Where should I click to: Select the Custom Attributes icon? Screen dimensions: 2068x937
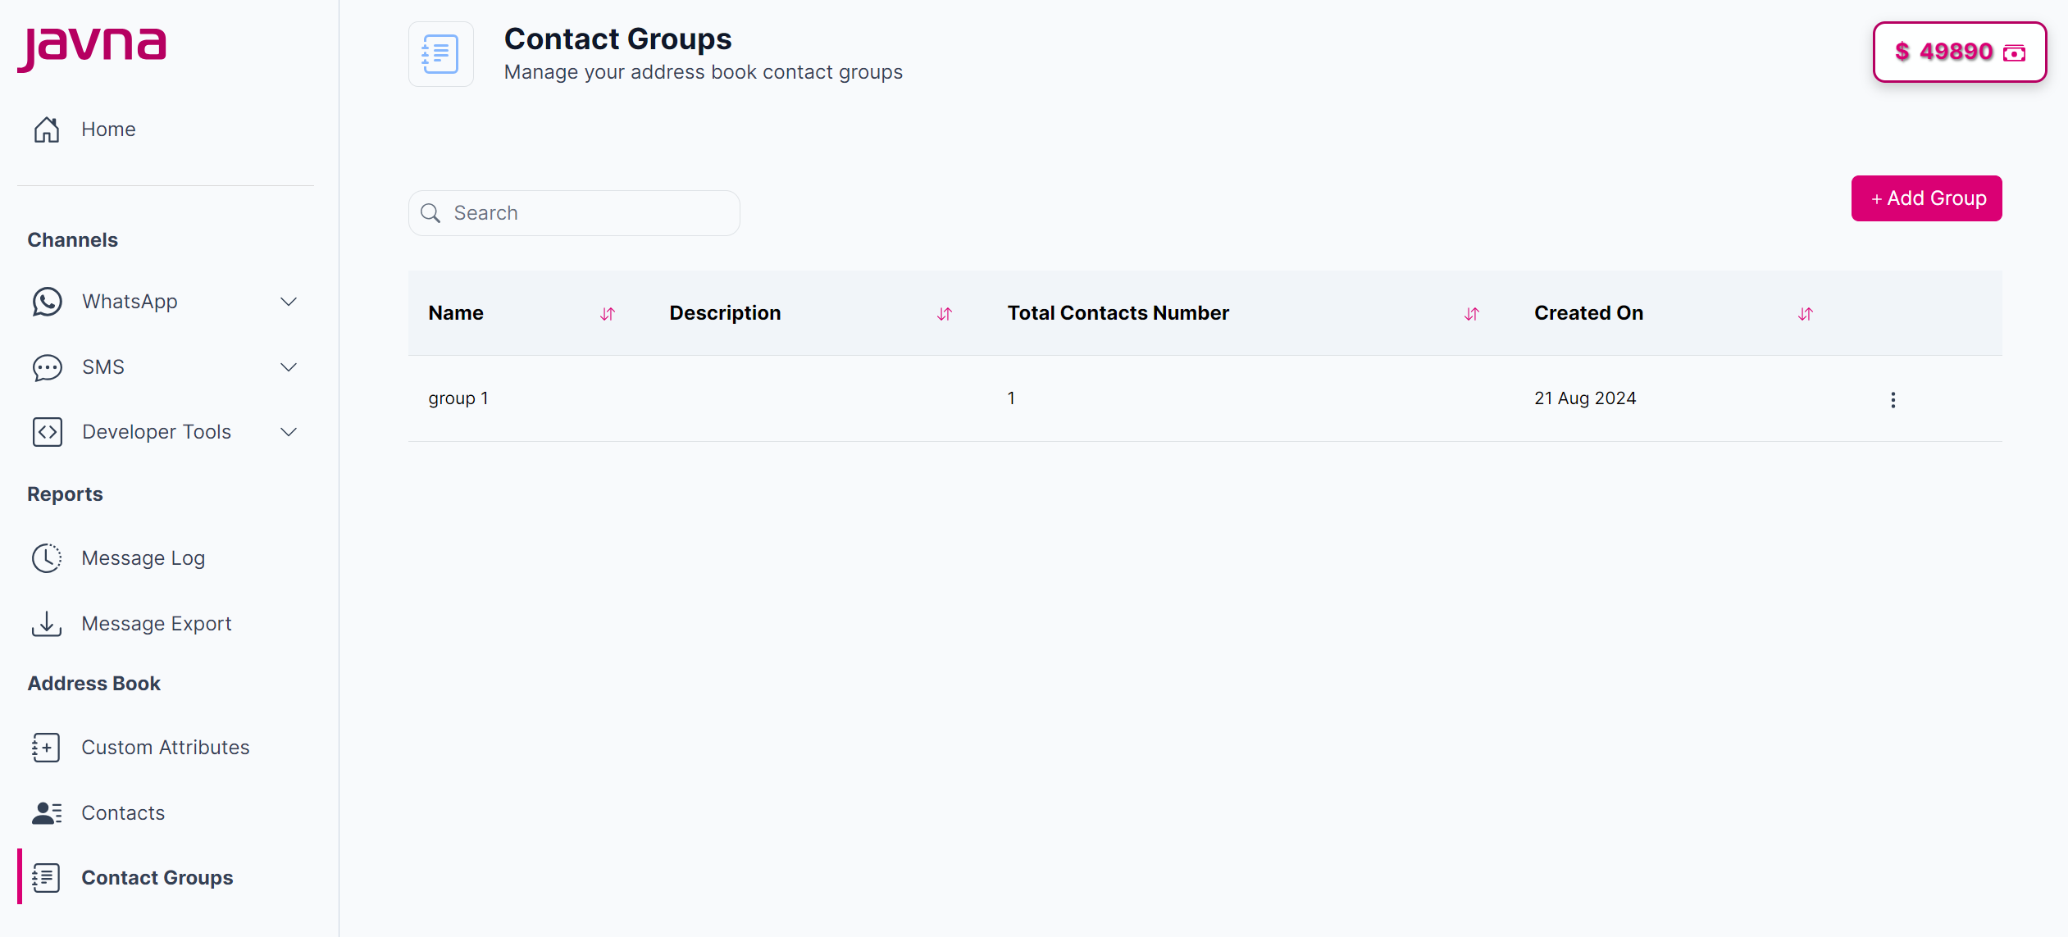47,747
